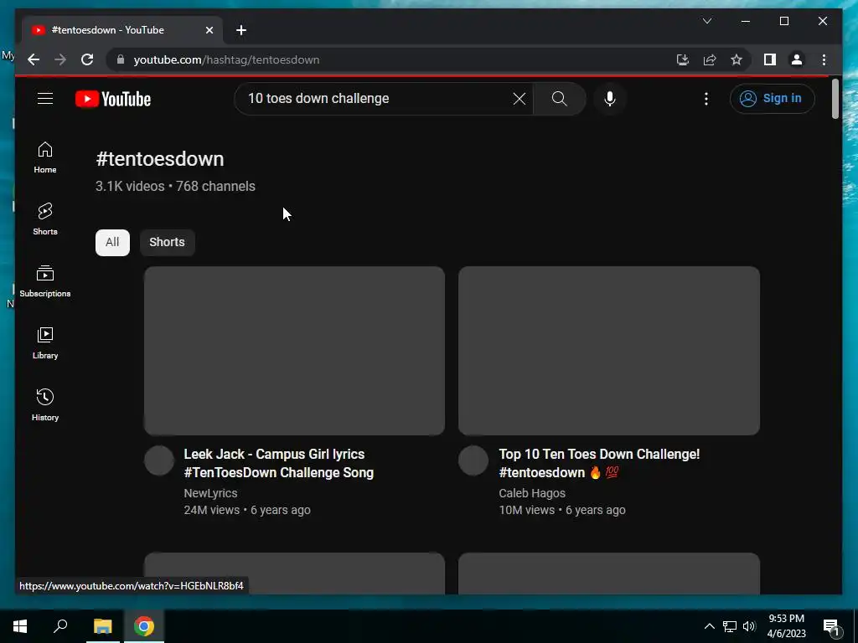Viewport: 858px width, 643px height.
Task: Bookmark this tab with the star icon
Action: [737, 59]
